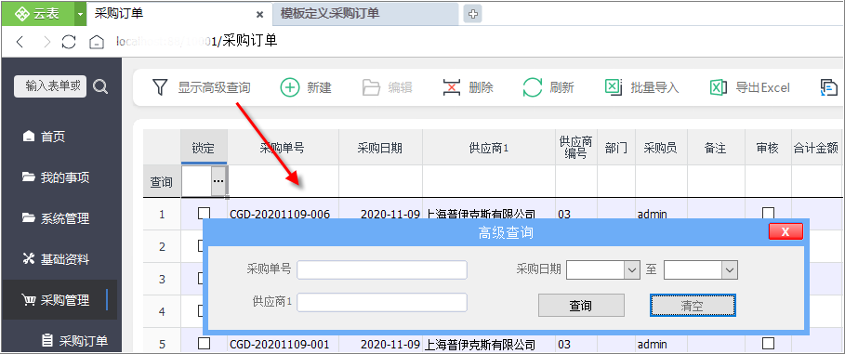Close the 高级查询 dialog with red X

point(786,231)
